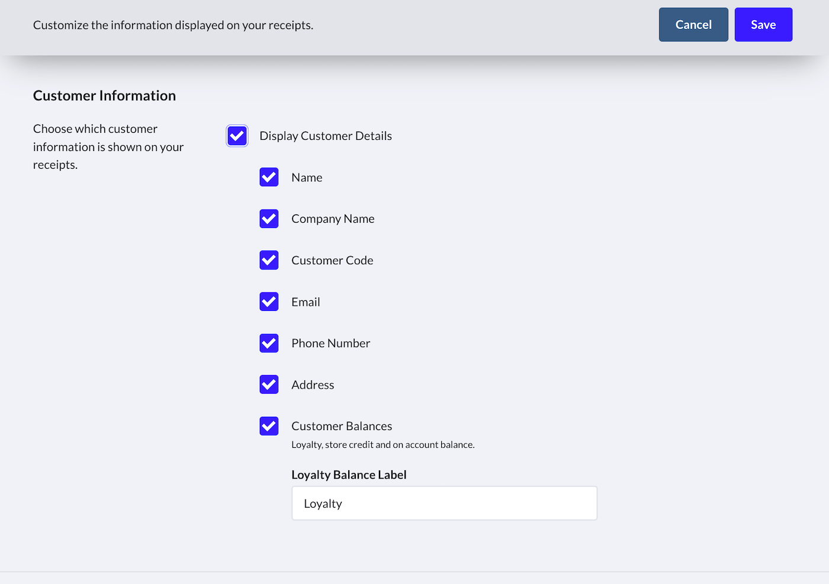Deselect the Address checkbox
The width and height of the screenshot is (829, 584).
click(x=269, y=384)
